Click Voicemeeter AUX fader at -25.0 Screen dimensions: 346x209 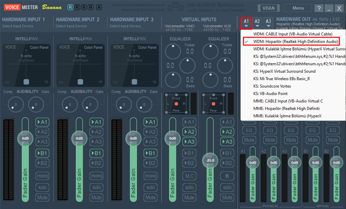(x=210, y=160)
